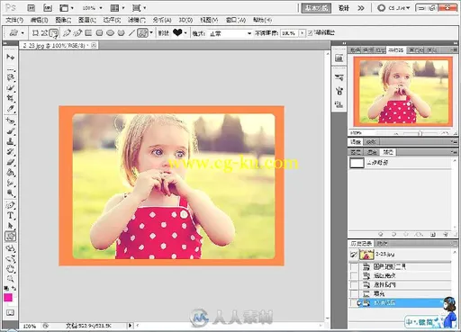
Task: Open the 3D menu
Action: point(185,20)
